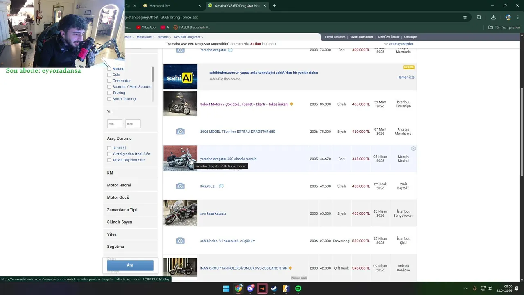Viewport: 524px width, 295px height.
Task: Check Yetkili Bayiden Sıfır
Action: (109, 160)
